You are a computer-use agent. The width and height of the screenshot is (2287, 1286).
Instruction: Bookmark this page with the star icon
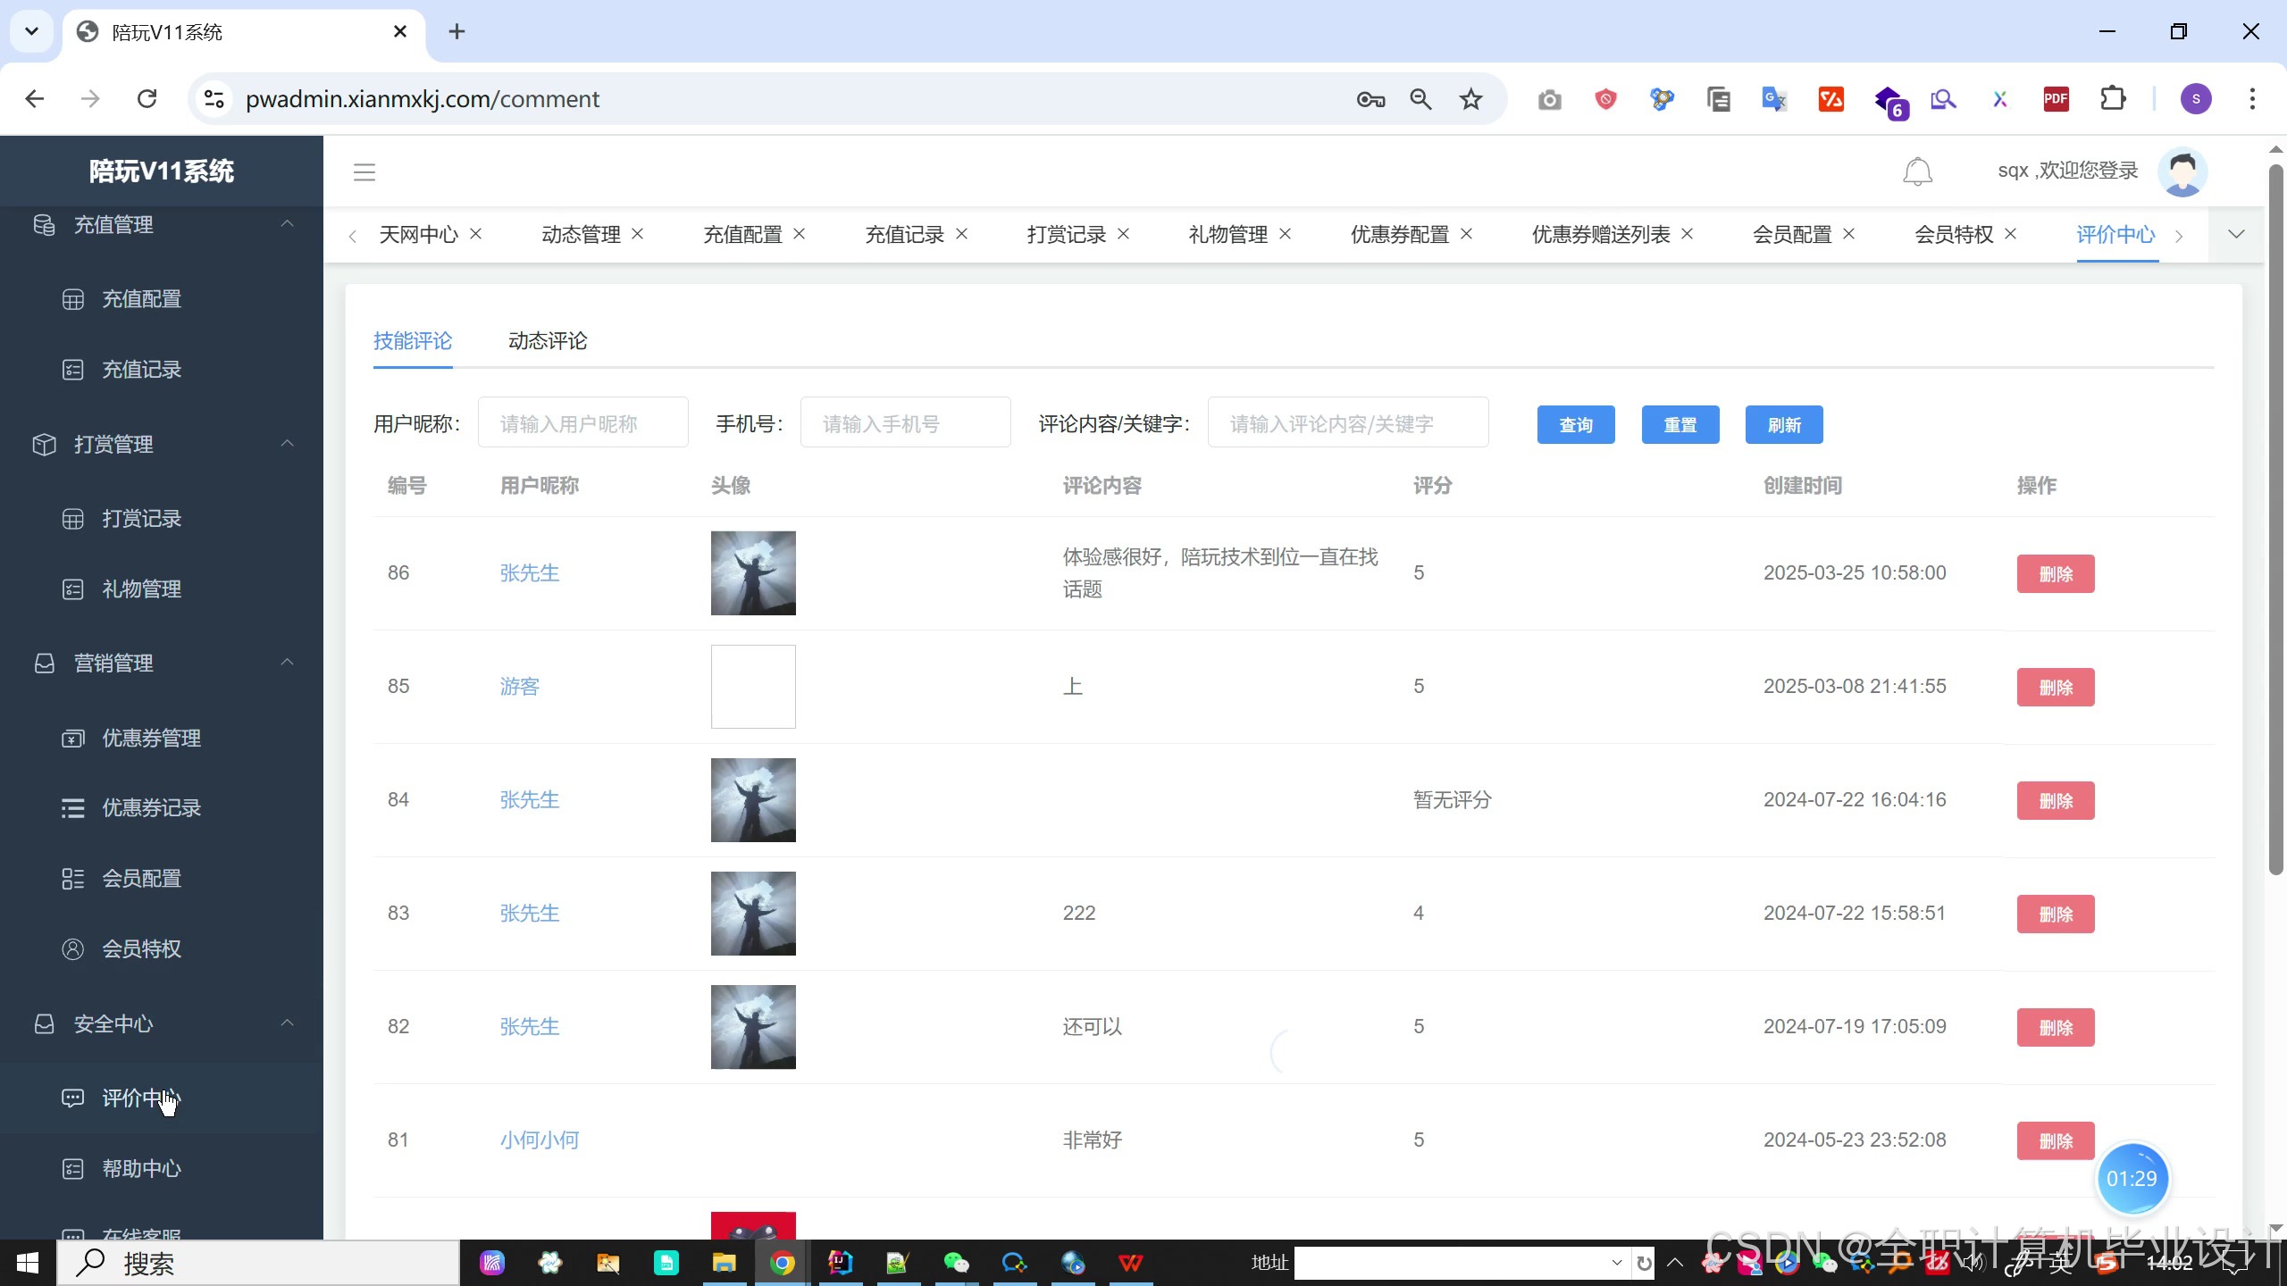pyautogui.click(x=1470, y=99)
